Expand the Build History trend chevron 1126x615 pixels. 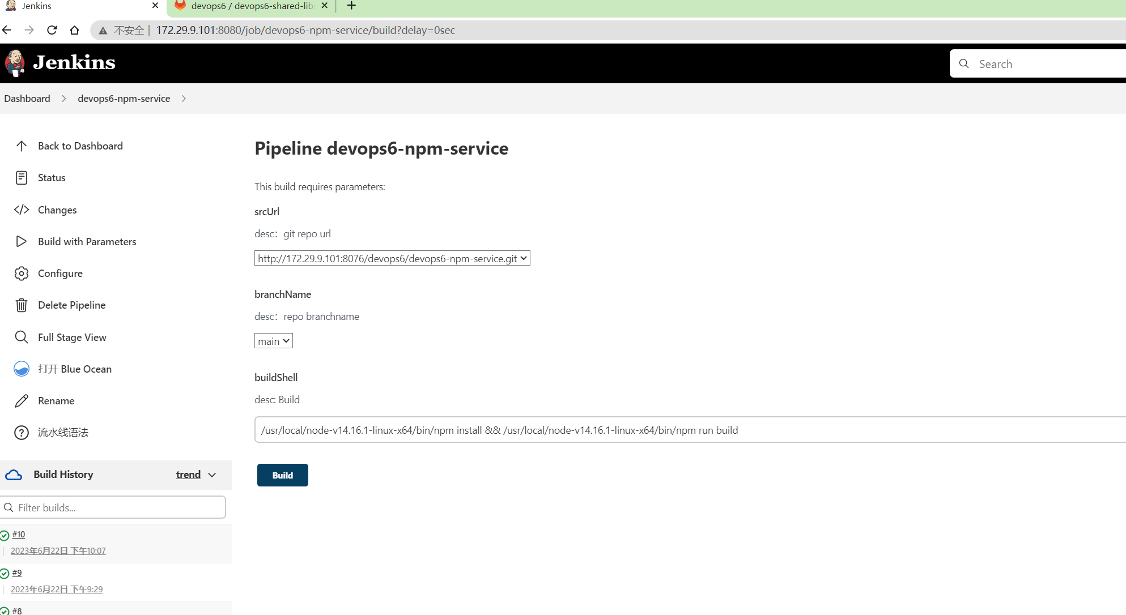click(212, 475)
